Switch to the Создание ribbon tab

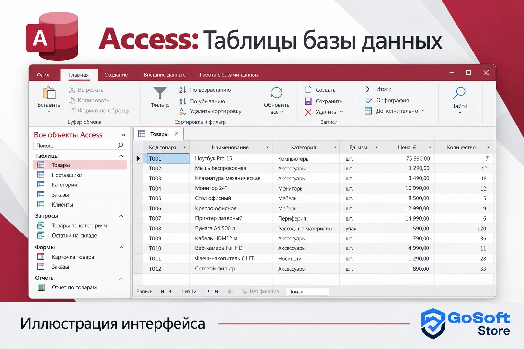click(x=116, y=75)
